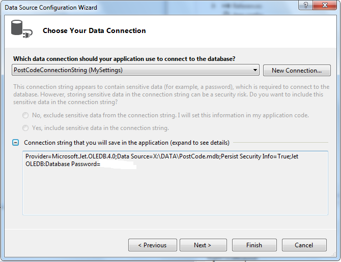The width and height of the screenshot is (341, 262).
Task: Select the 'Yes, include sensitive data' radio
Action: tap(25, 128)
